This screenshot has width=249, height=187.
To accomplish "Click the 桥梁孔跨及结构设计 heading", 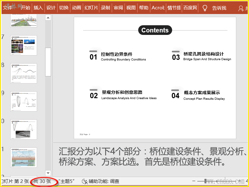I will pyautogui.click(x=204, y=54).
